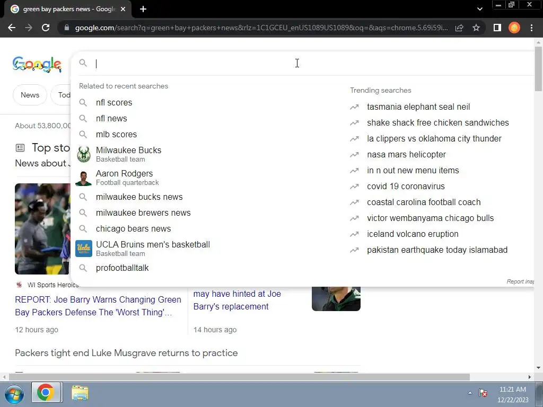
Task: Open 'may have hinted at Joe Barry's replacement' article
Action: point(237,300)
